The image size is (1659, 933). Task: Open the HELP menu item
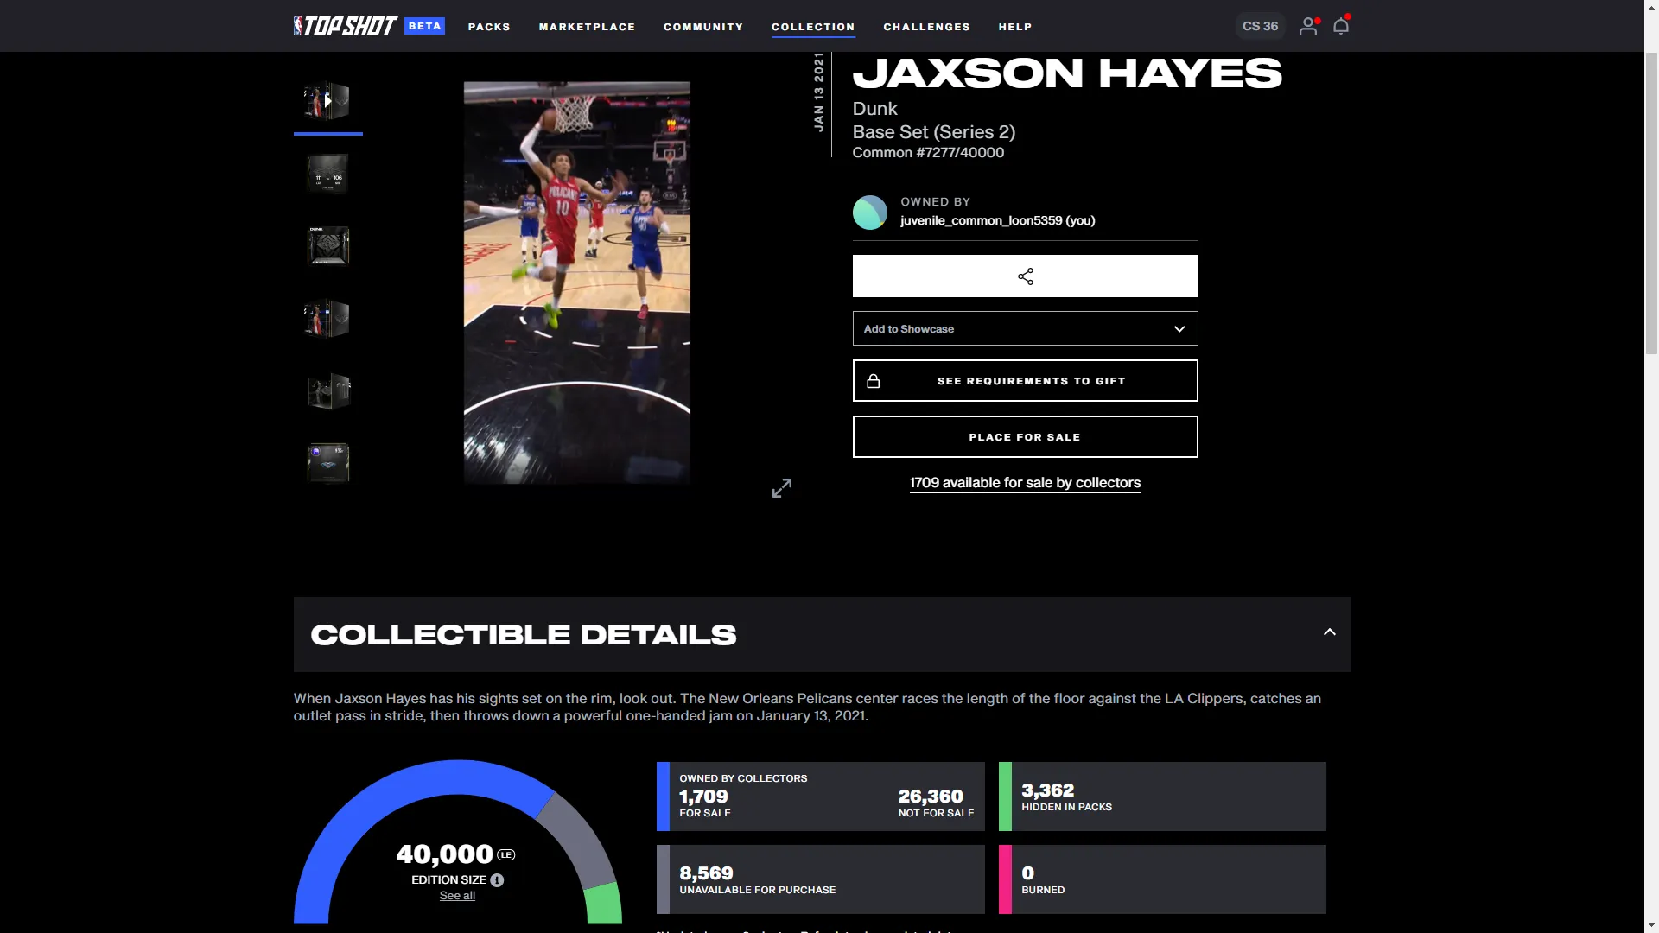[1014, 27]
